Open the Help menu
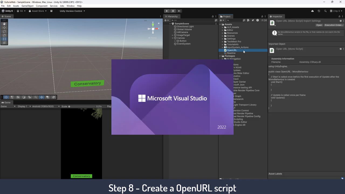The width and height of the screenshot is (345, 194). [79, 6]
